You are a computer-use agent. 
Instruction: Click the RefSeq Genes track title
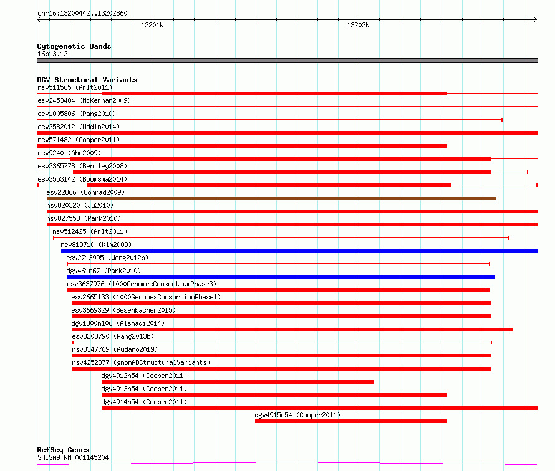[x=63, y=450]
